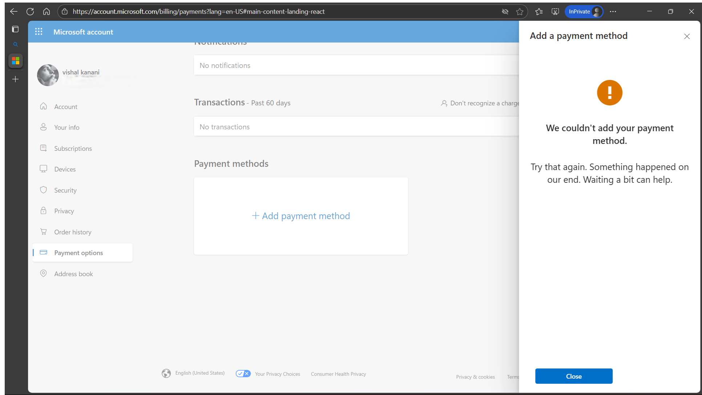Open the Favorites list icon
This screenshot has height=395, width=702.
pyautogui.click(x=539, y=12)
